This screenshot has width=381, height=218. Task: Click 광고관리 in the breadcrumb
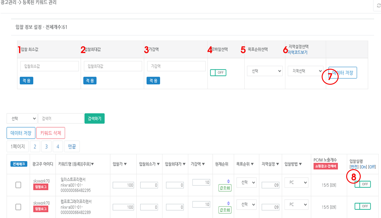tap(8, 2)
